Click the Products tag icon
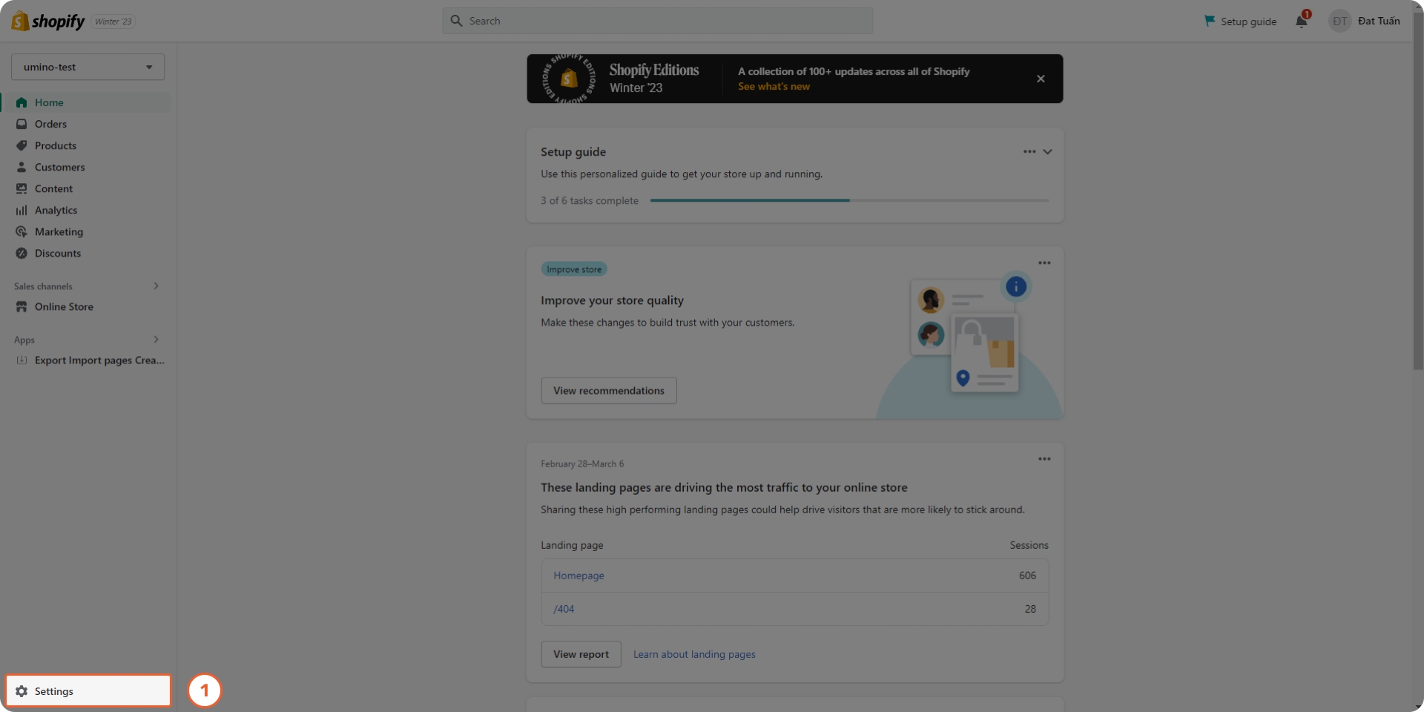Image resolution: width=1424 pixels, height=712 pixels. (x=22, y=145)
